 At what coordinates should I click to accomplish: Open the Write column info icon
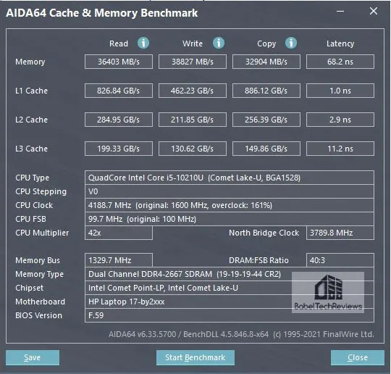[219, 43]
